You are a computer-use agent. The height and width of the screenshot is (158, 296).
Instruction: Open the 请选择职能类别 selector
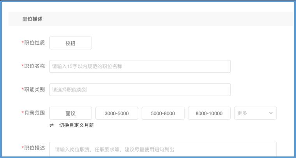140,90
